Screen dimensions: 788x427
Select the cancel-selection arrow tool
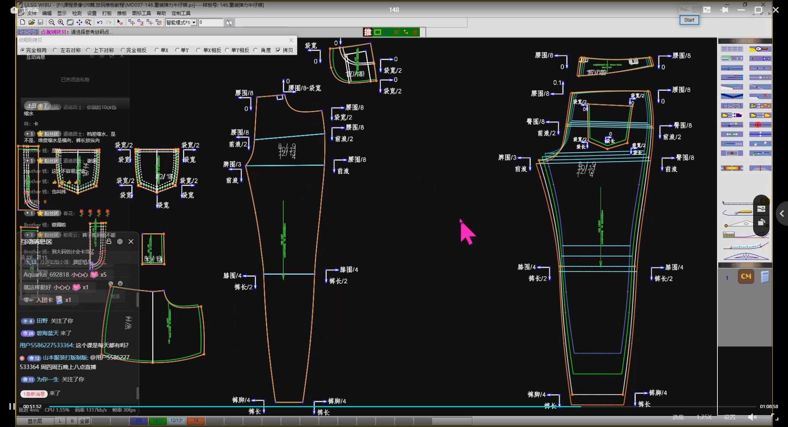[x=120, y=22]
